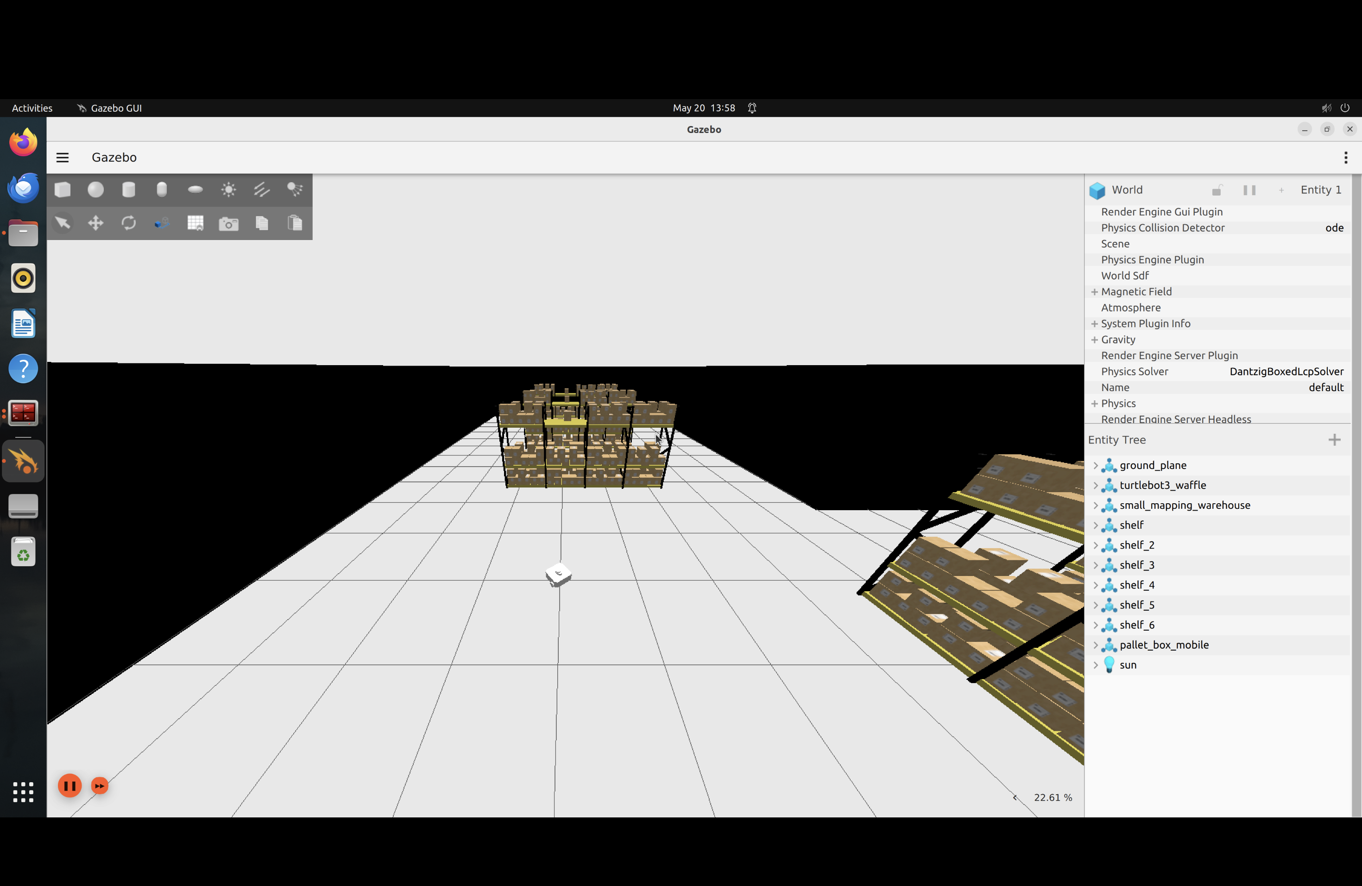Activate the translate mode tool
This screenshot has height=886, width=1362.
pos(95,222)
